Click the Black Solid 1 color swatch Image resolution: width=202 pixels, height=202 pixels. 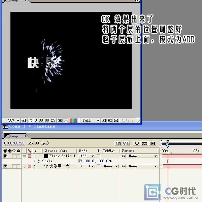click(46, 156)
